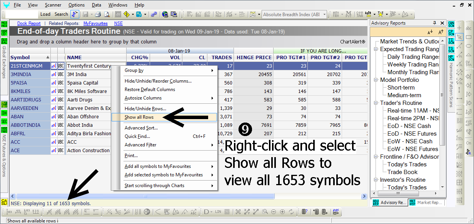The width and height of the screenshot is (474, 224).
Task: Open the Windows menu
Action: [118, 5]
